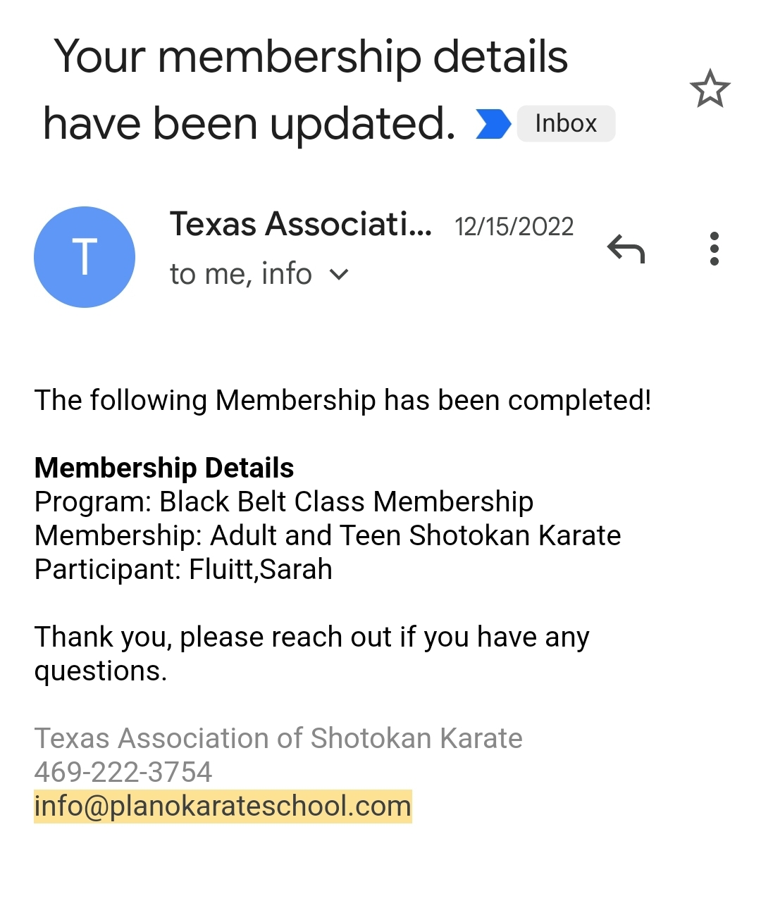Click the bold Membership Details heading
The height and width of the screenshot is (915, 761).
(164, 468)
